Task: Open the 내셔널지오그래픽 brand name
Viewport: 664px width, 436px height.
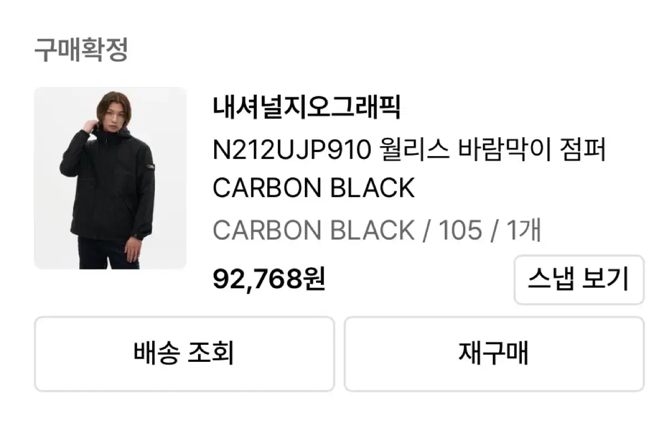Action: (306, 107)
